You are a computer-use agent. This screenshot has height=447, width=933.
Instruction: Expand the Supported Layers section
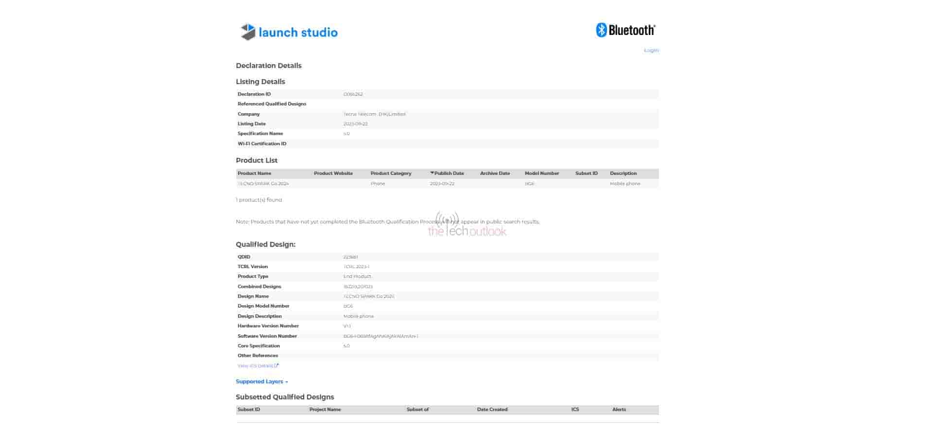point(261,382)
